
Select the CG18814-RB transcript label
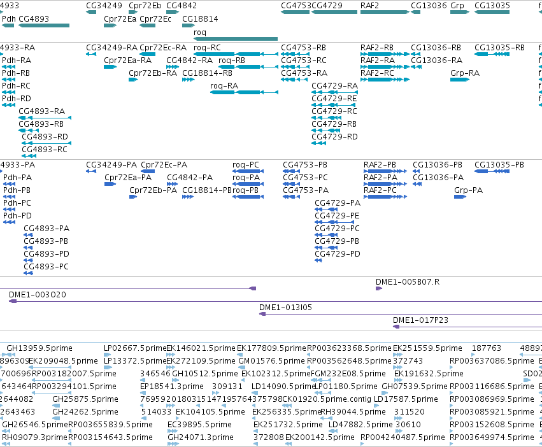207,73
